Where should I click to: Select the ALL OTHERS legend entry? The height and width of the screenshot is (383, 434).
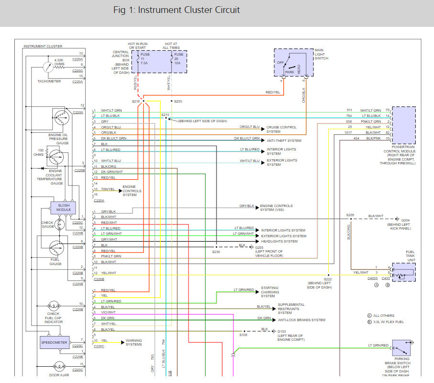pyautogui.click(x=380, y=315)
